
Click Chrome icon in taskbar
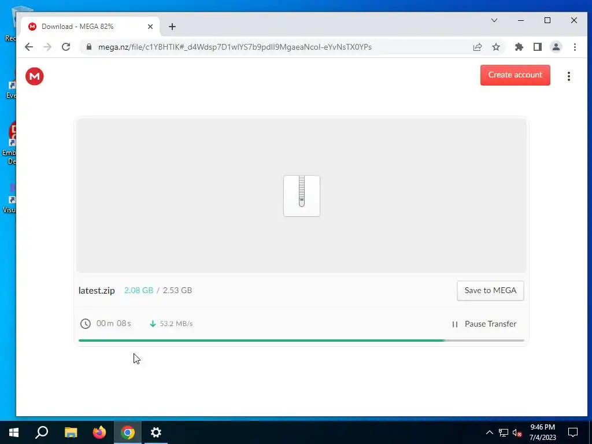coord(128,432)
